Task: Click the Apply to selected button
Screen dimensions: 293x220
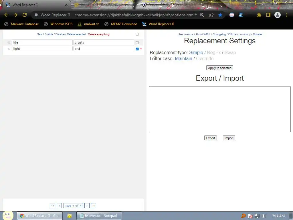Action: 220,68
